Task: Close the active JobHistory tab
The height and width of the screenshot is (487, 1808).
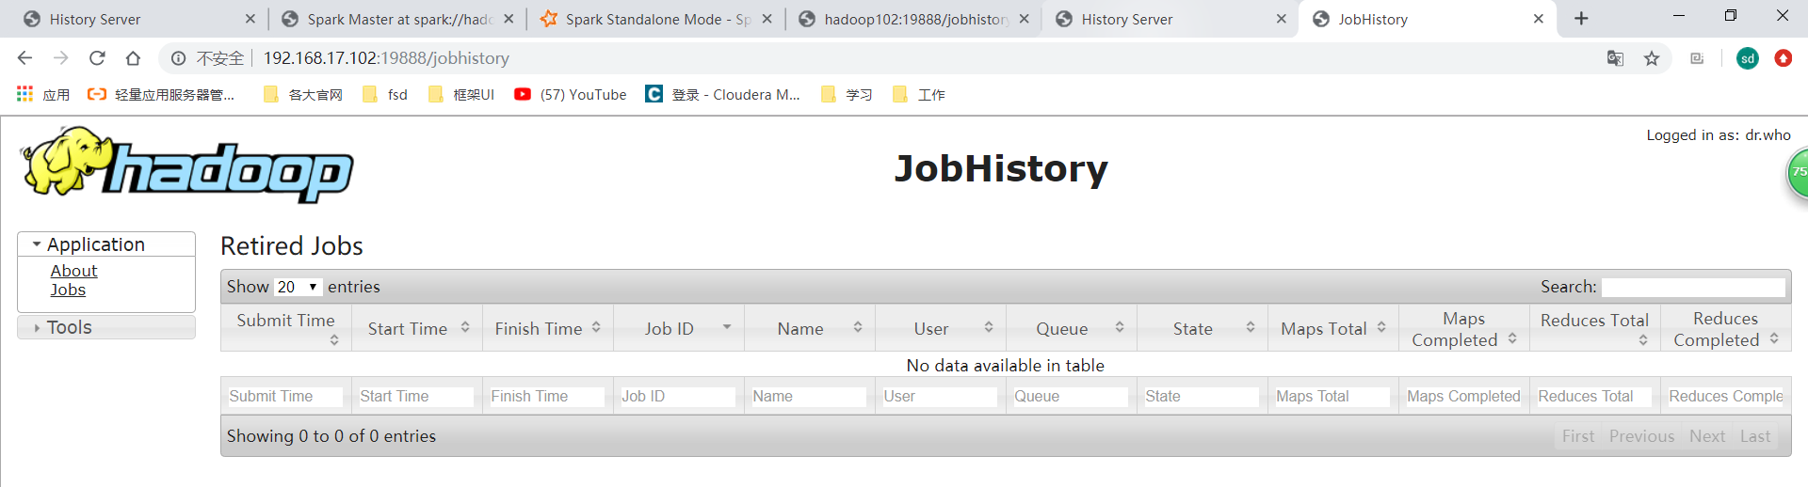Action: tap(1539, 19)
